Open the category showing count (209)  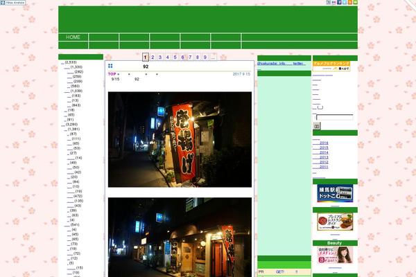(x=75, y=82)
